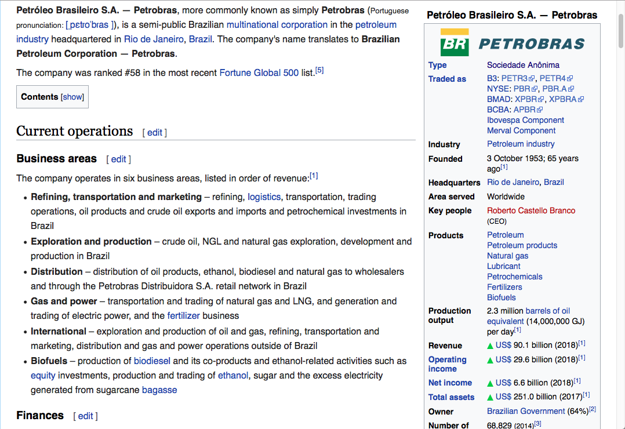Viewport: 625px width, 429px height.
Task: Click reference 5 superscript citation
Action: pos(319,71)
